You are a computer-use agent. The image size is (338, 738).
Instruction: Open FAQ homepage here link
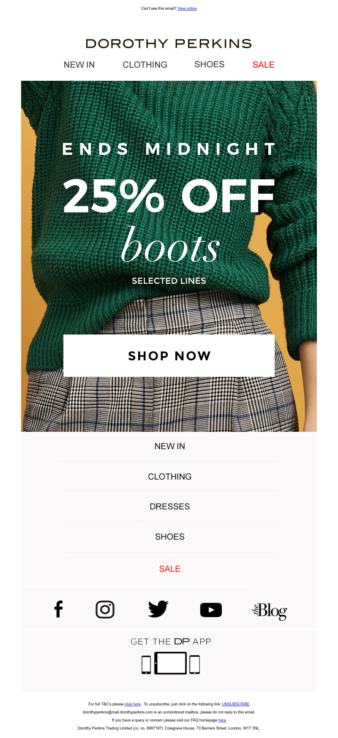[222, 720]
